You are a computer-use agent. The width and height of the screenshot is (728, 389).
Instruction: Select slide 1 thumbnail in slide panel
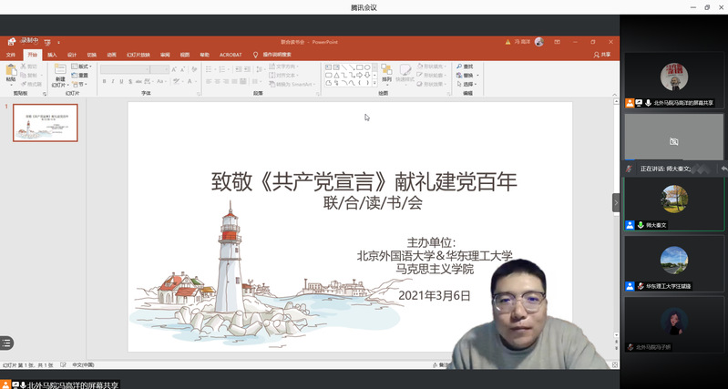[x=45, y=122]
